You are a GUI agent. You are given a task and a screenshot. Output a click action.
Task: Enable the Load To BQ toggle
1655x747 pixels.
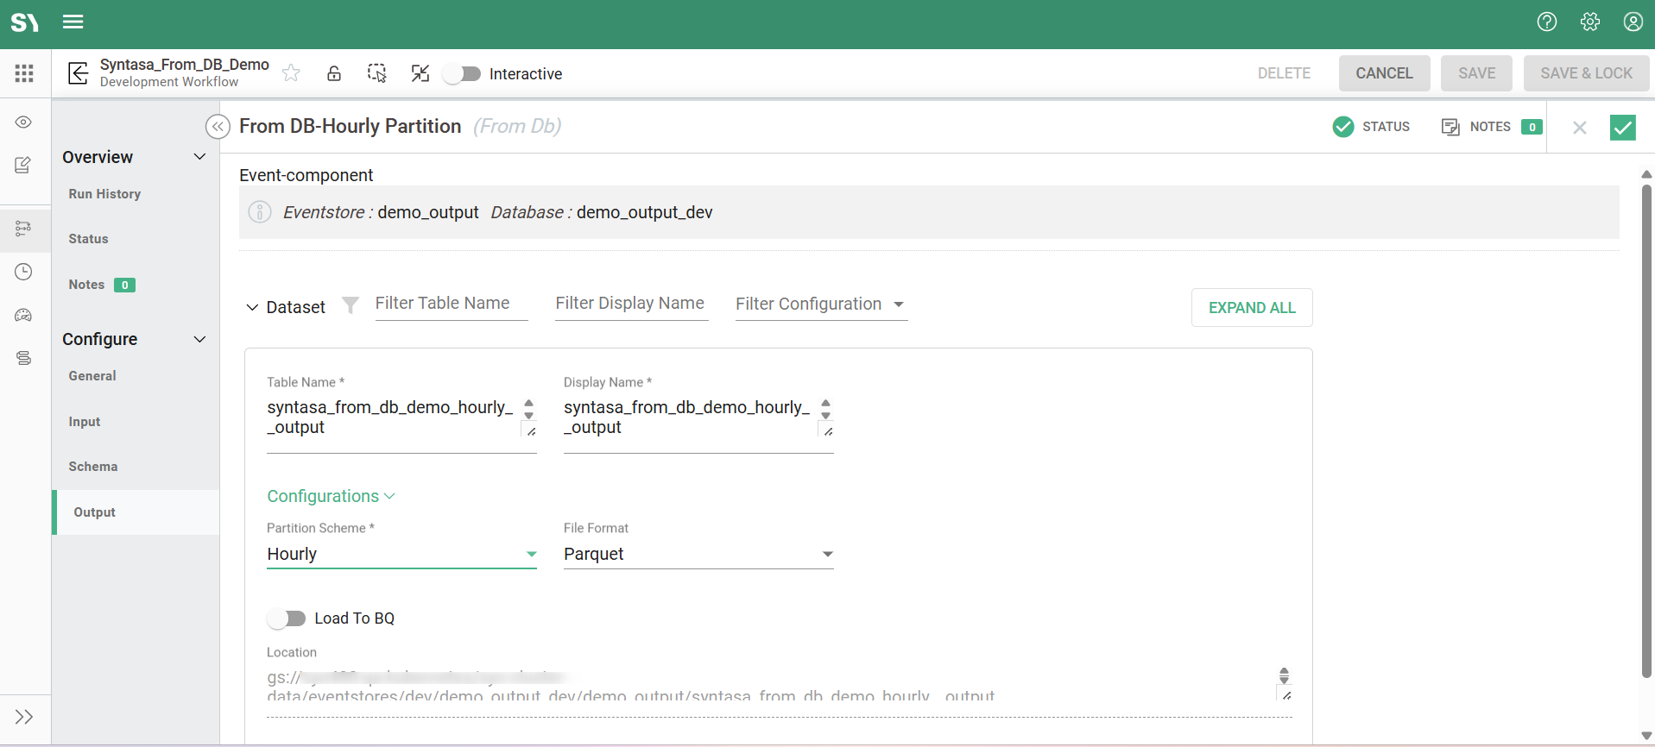287,618
